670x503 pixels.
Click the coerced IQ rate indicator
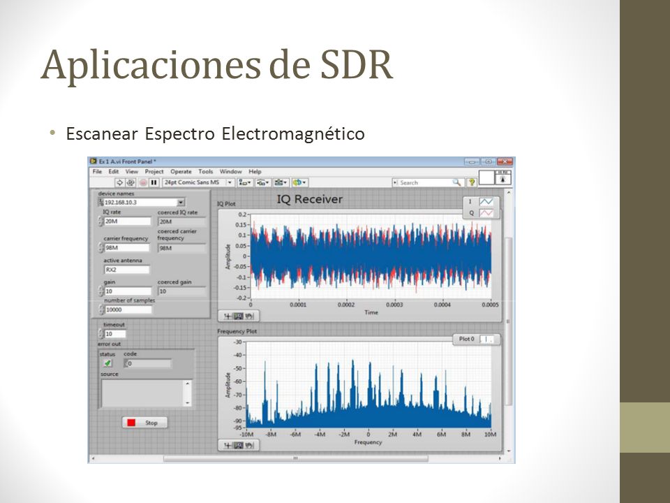click(181, 221)
